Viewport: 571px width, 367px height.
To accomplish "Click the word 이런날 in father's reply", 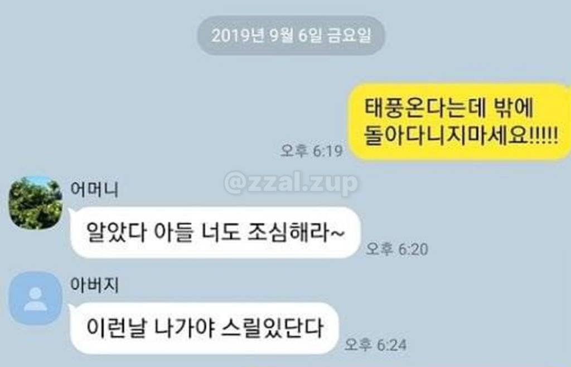I will [115, 328].
